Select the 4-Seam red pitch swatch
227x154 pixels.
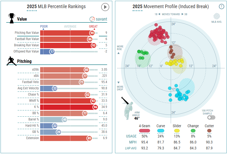(x=145, y=131)
